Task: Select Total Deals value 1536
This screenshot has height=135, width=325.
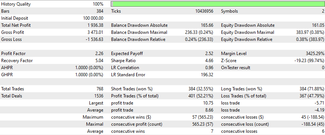Action: [x=99, y=96]
